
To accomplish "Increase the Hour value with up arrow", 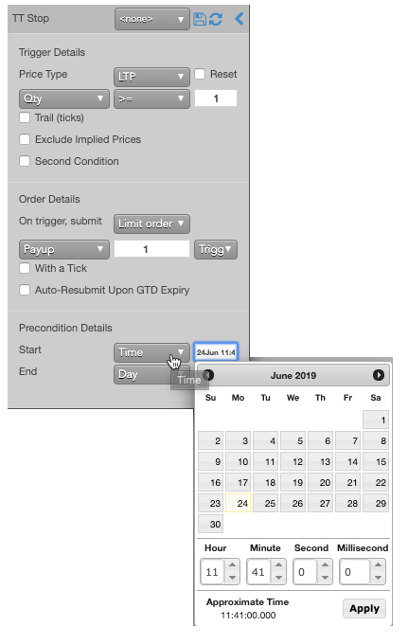I will (x=232, y=564).
